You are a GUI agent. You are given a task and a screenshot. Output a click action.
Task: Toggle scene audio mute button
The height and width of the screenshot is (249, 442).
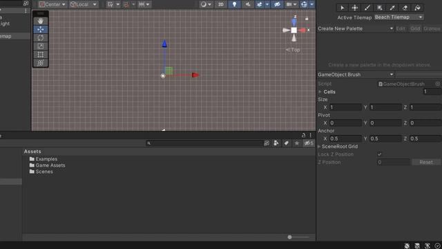tap(248, 4)
